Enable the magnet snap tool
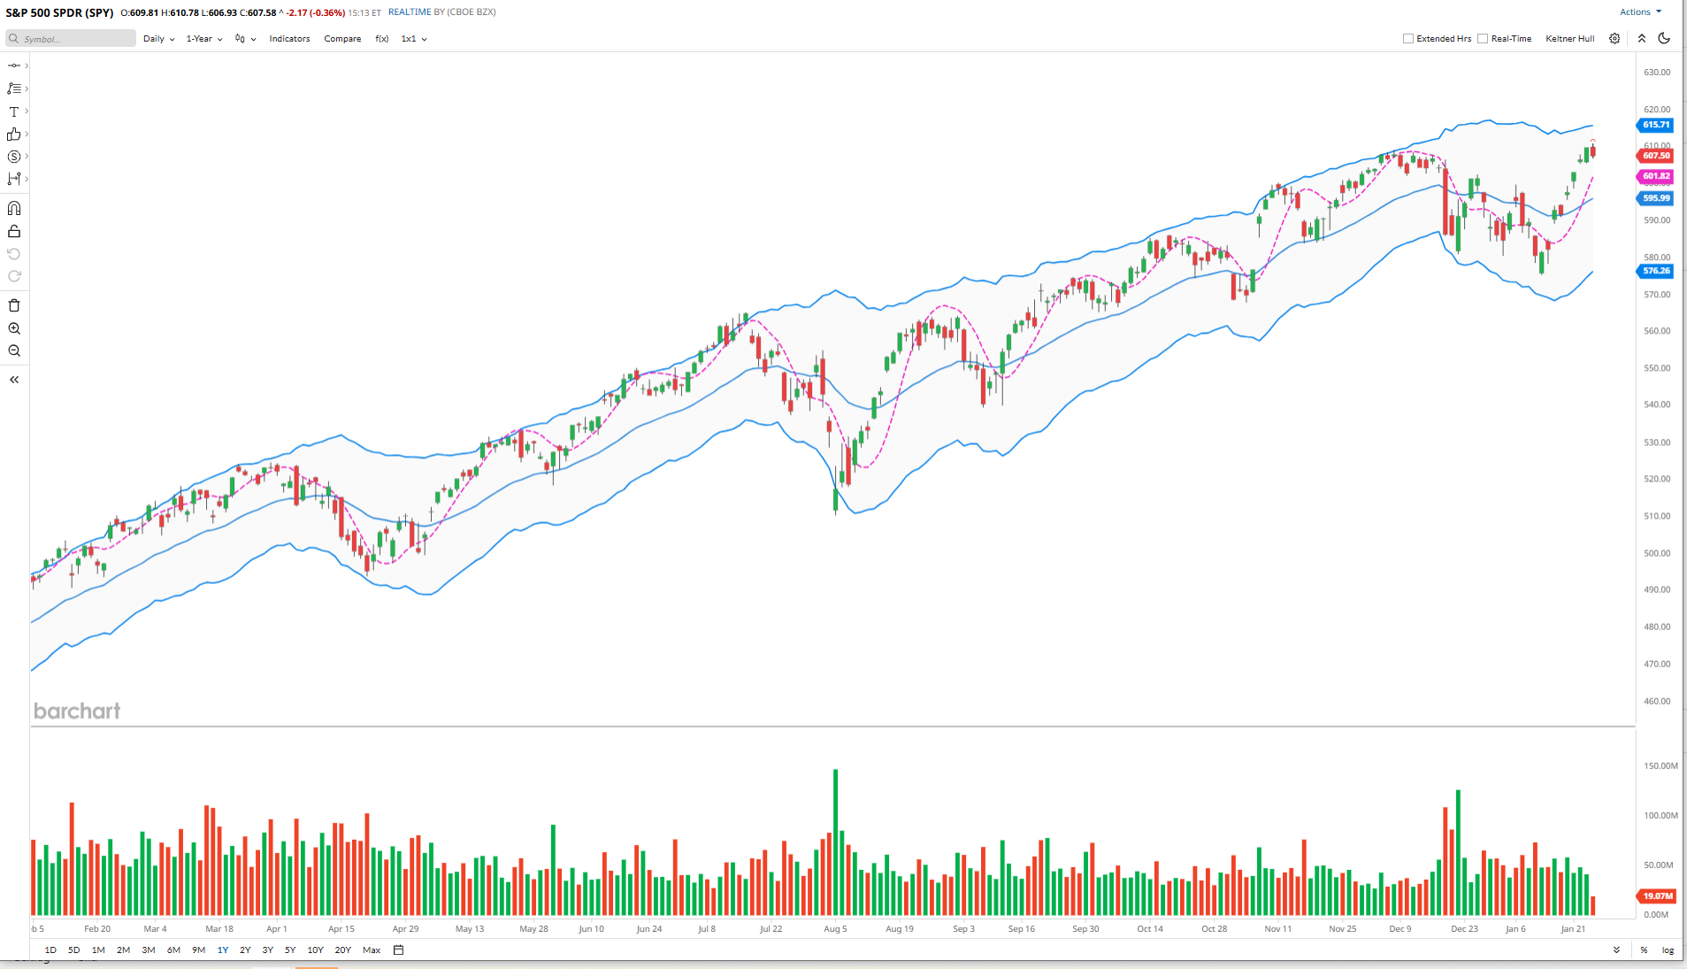 [14, 209]
